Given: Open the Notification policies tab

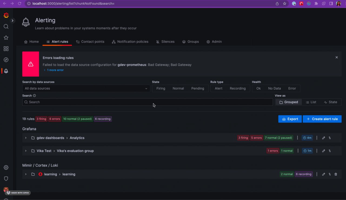Looking at the screenshot, I should point(130,42).
